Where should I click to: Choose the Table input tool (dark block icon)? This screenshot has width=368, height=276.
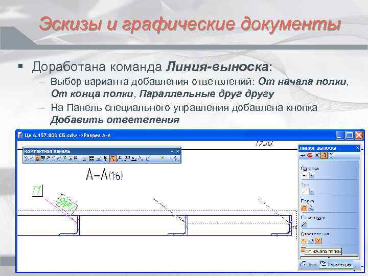click(x=91, y=158)
